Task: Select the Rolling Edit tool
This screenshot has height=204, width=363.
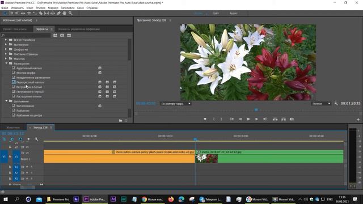Action: (29, 14)
